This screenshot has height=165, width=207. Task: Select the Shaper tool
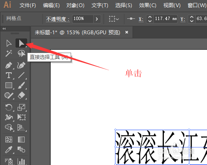tap(9, 96)
